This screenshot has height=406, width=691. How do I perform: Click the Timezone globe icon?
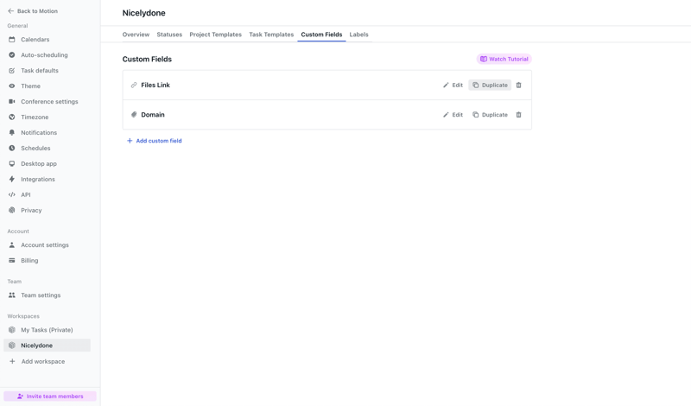tap(12, 117)
